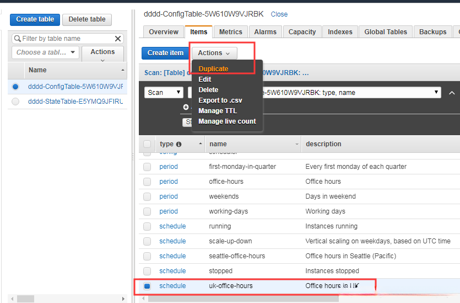Screen dimensions: 460x303
Task: Open the Scan/Query type dropdown
Action: [164, 93]
